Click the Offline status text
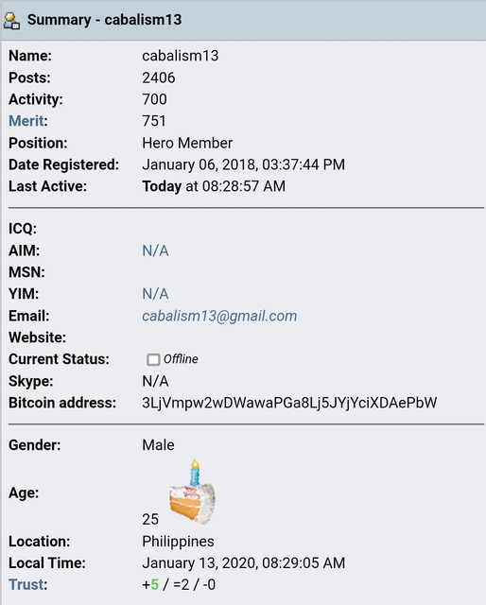 click(181, 359)
